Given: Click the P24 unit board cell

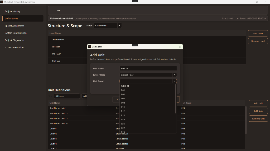Looking at the screenshot, I should click(183, 124).
